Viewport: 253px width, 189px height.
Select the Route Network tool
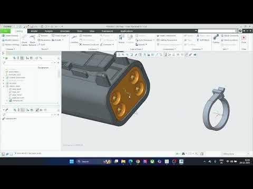[32, 40]
